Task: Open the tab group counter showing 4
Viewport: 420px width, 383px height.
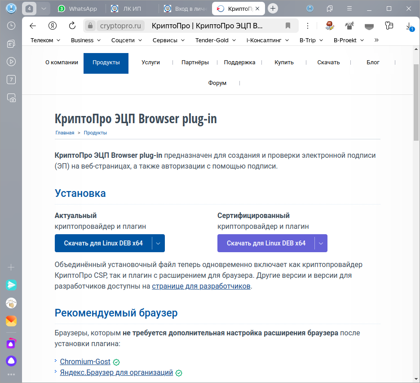Action: click(29, 9)
